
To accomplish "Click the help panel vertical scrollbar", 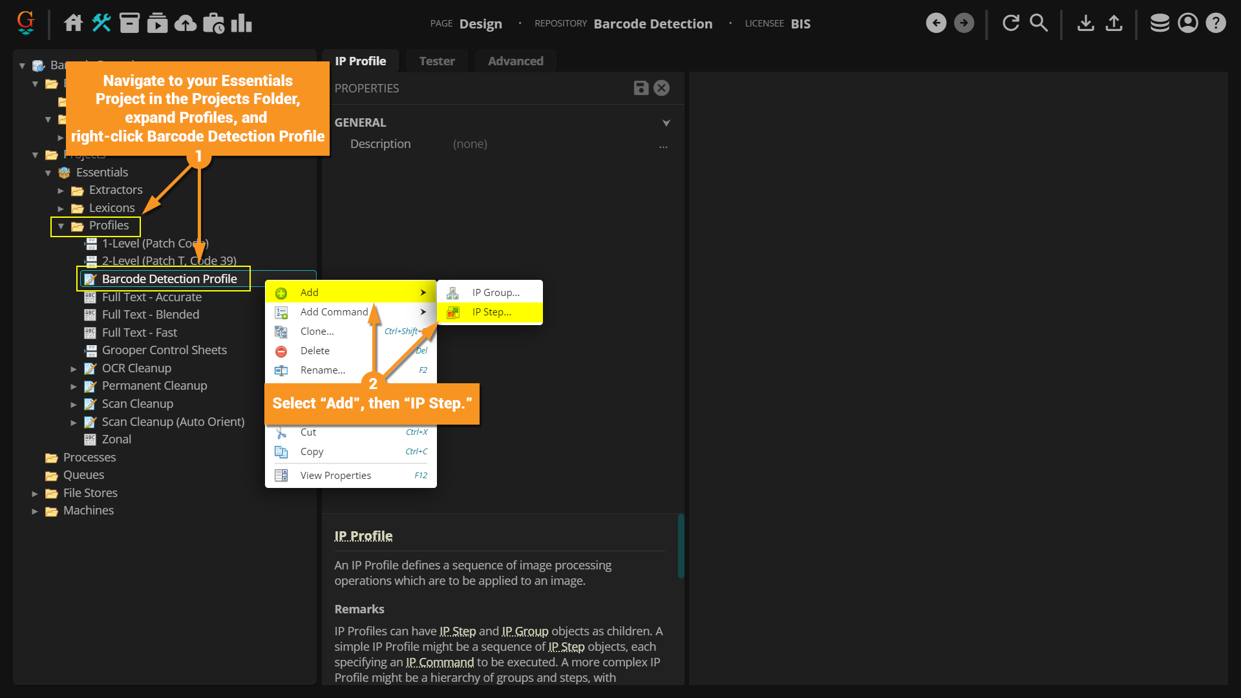I will tap(681, 546).
